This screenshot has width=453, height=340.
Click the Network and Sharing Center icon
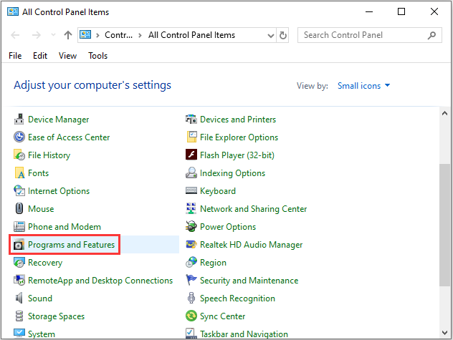tap(191, 208)
